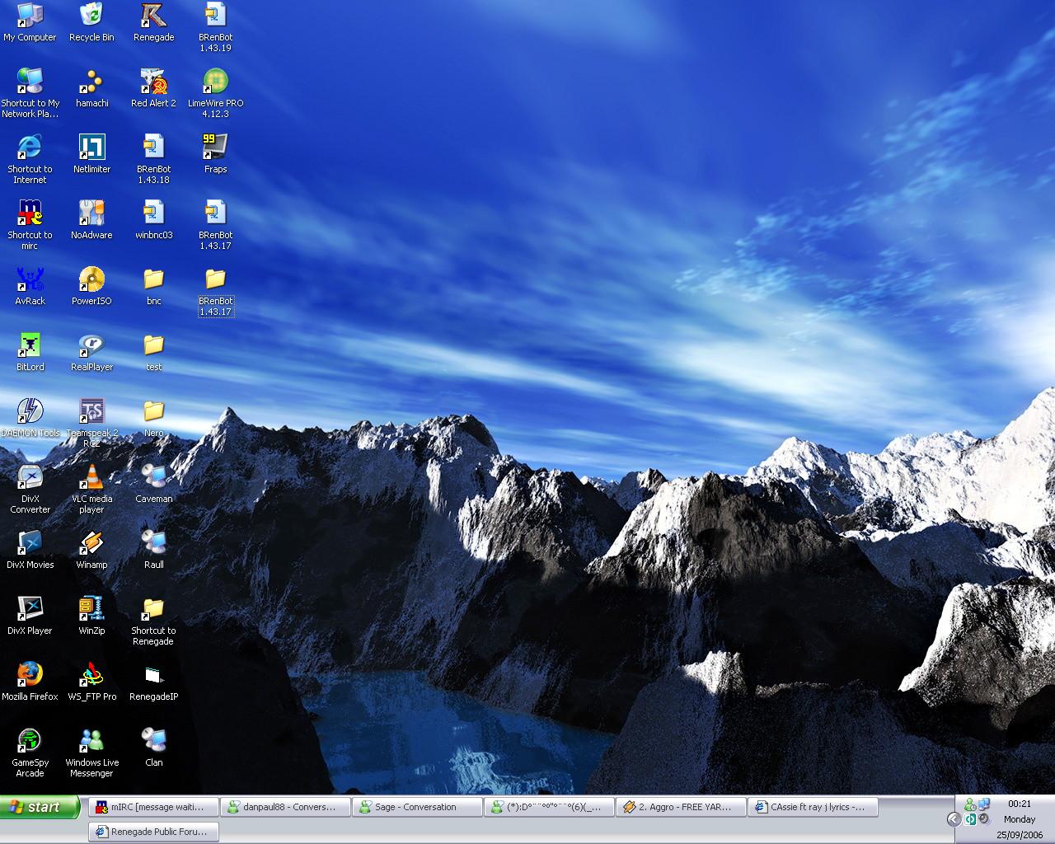Open the Recycle Bin
1055x844 pixels.
coord(91,16)
